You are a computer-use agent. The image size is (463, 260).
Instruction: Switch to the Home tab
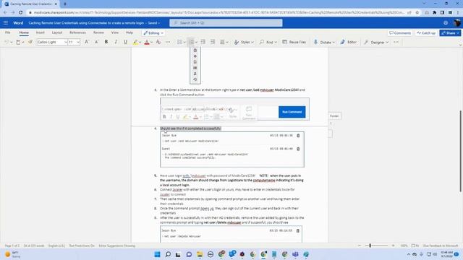pyautogui.click(x=24, y=32)
